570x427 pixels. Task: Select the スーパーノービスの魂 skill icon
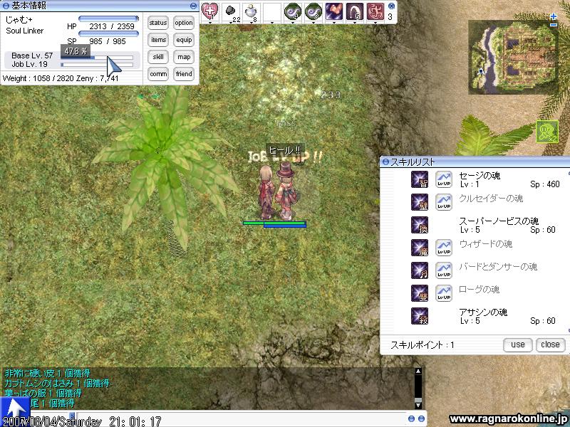pyautogui.click(x=420, y=225)
